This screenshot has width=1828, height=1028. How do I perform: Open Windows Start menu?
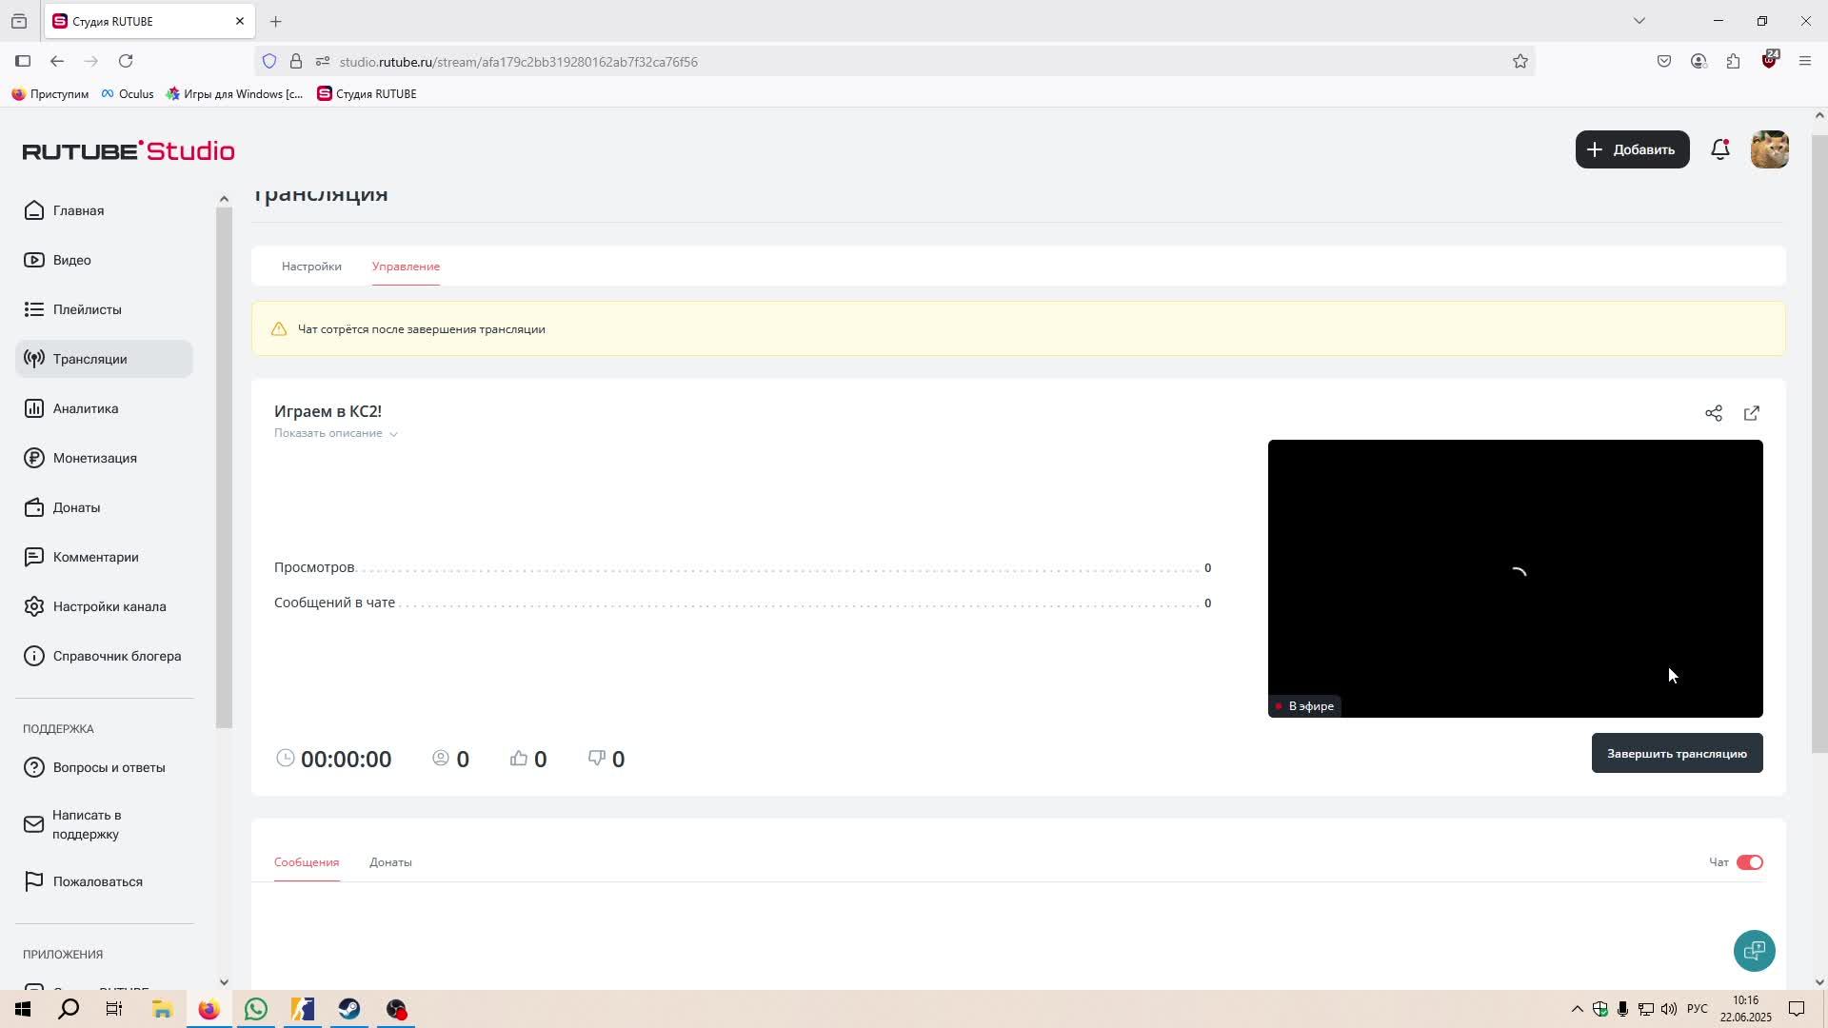pos(23,1009)
